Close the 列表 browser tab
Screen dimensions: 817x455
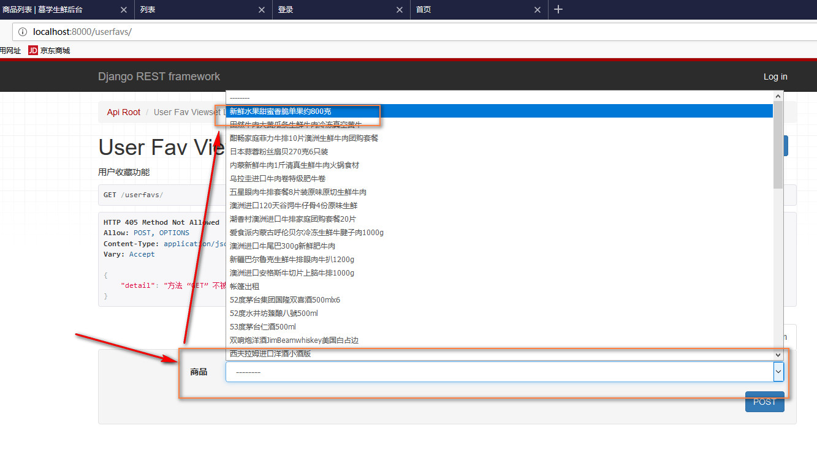pos(262,10)
